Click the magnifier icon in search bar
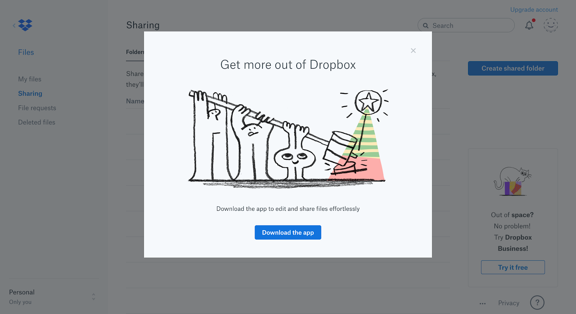Viewport: 576px width, 314px height. coord(426,26)
